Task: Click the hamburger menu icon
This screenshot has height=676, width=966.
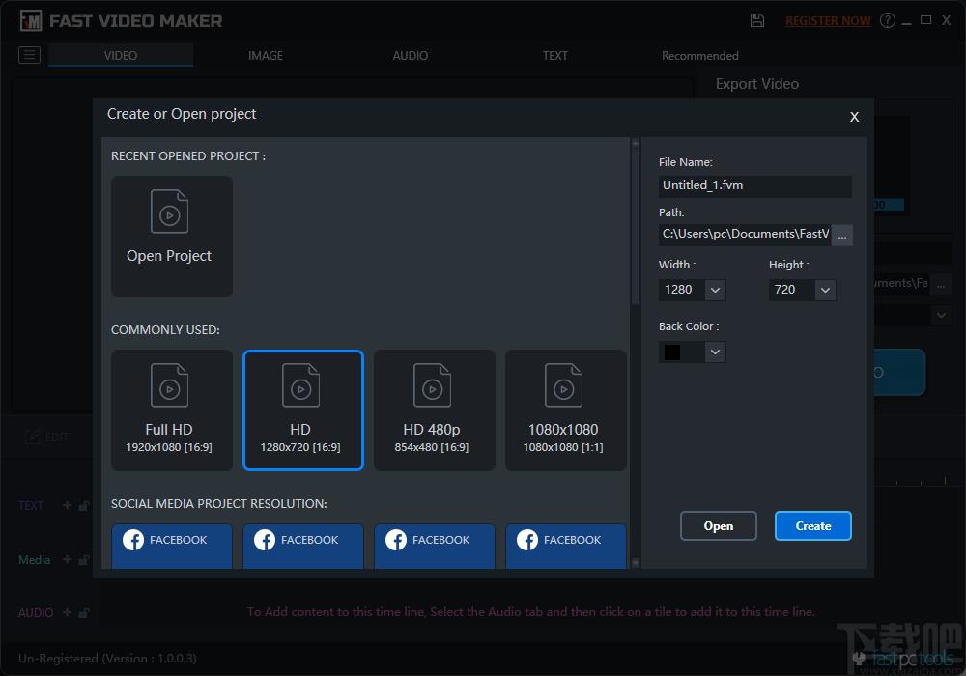Action: click(30, 55)
